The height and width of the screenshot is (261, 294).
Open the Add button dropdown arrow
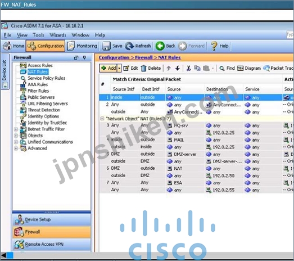(119, 68)
